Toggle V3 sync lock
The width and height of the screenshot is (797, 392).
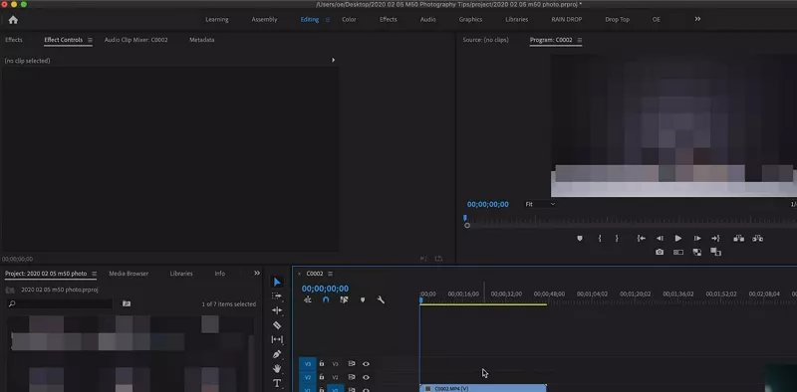coord(352,363)
